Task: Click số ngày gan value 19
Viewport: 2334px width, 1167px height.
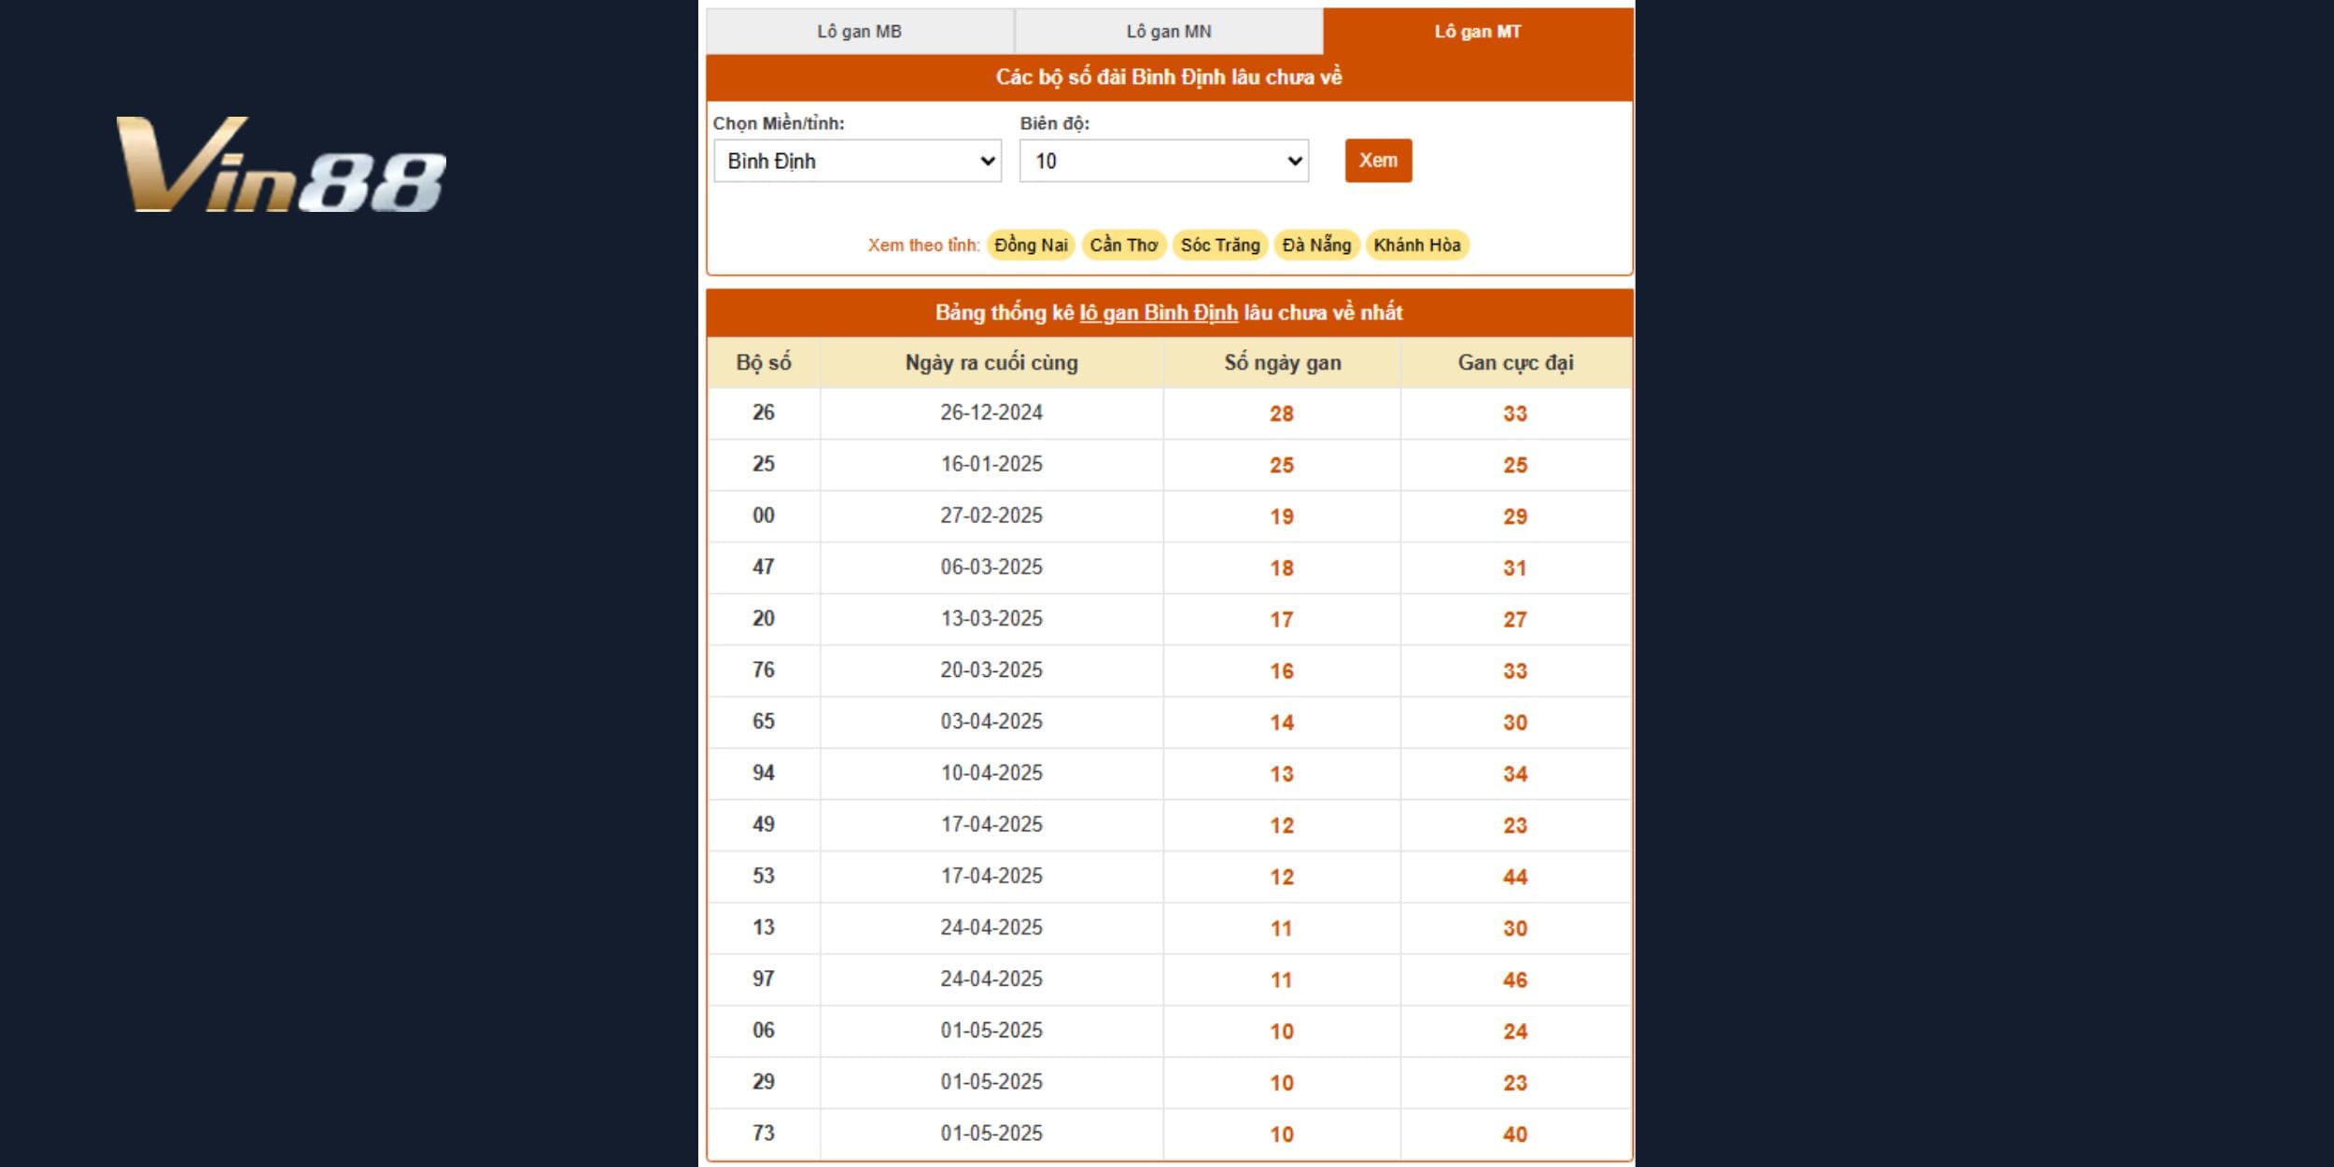Action: 1282,516
